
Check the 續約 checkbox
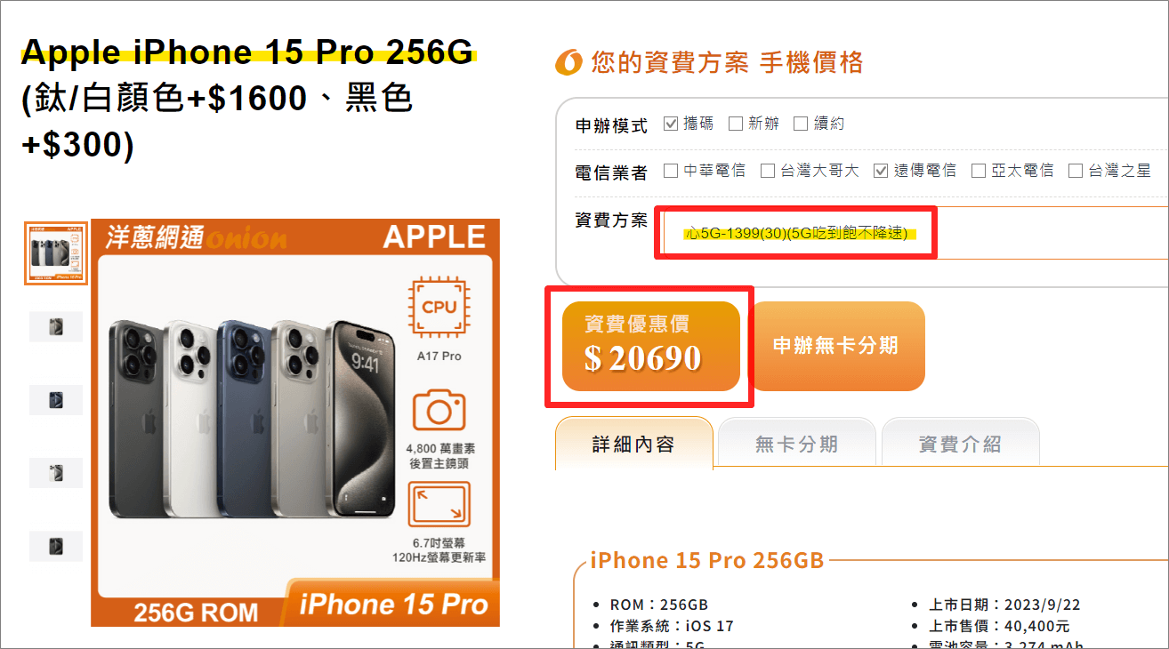click(x=801, y=124)
